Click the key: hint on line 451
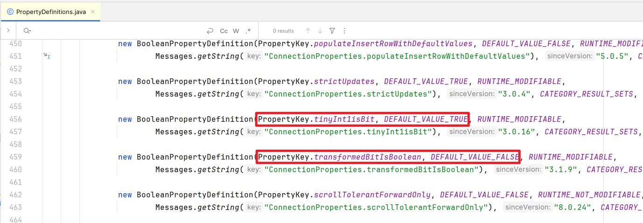This screenshot has height=223, width=643. point(254,56)
